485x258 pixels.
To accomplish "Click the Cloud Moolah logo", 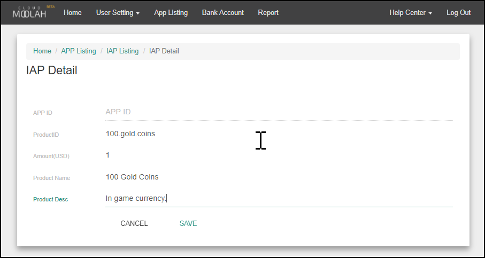I will [30, 12].
